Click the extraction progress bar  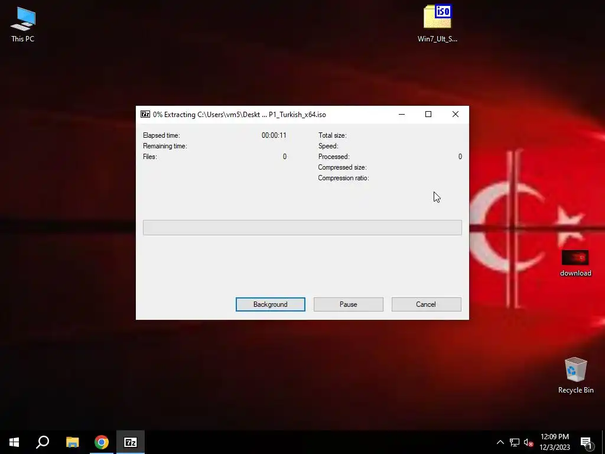[302, 228]
